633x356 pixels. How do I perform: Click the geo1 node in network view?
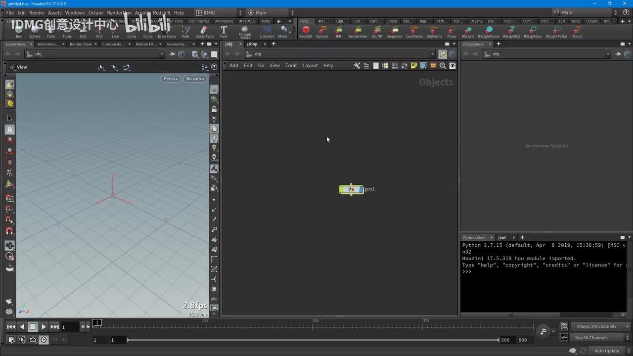pos(351,189)
